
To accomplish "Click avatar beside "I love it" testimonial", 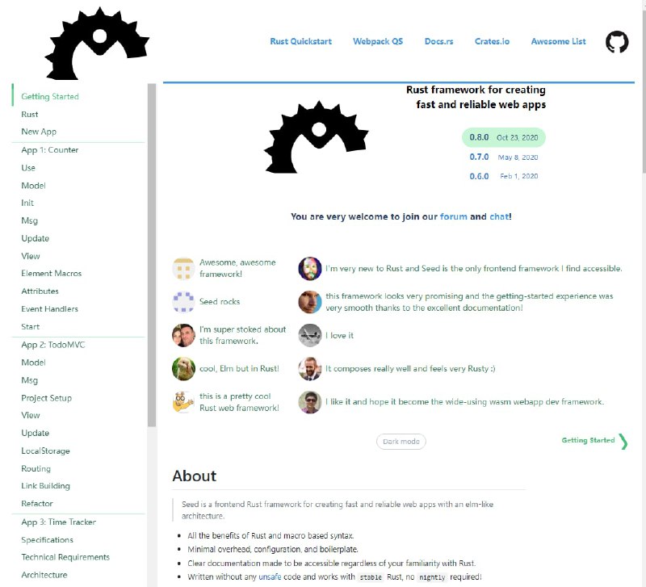I will click(x=309, y=335).
